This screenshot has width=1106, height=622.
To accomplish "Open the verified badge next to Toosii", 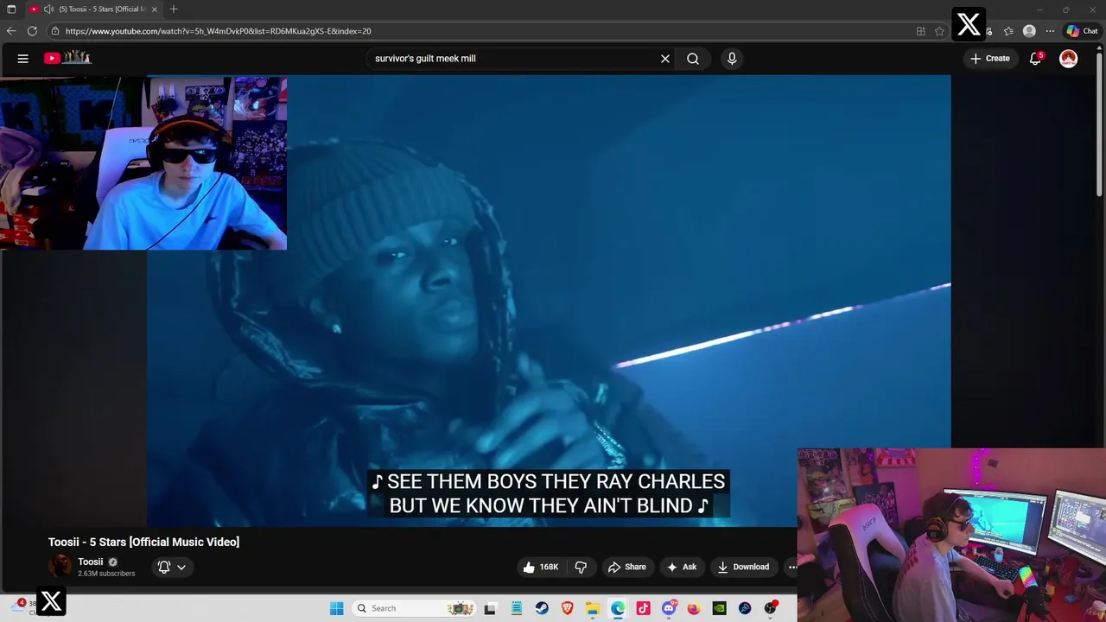I will pos(112,562).
